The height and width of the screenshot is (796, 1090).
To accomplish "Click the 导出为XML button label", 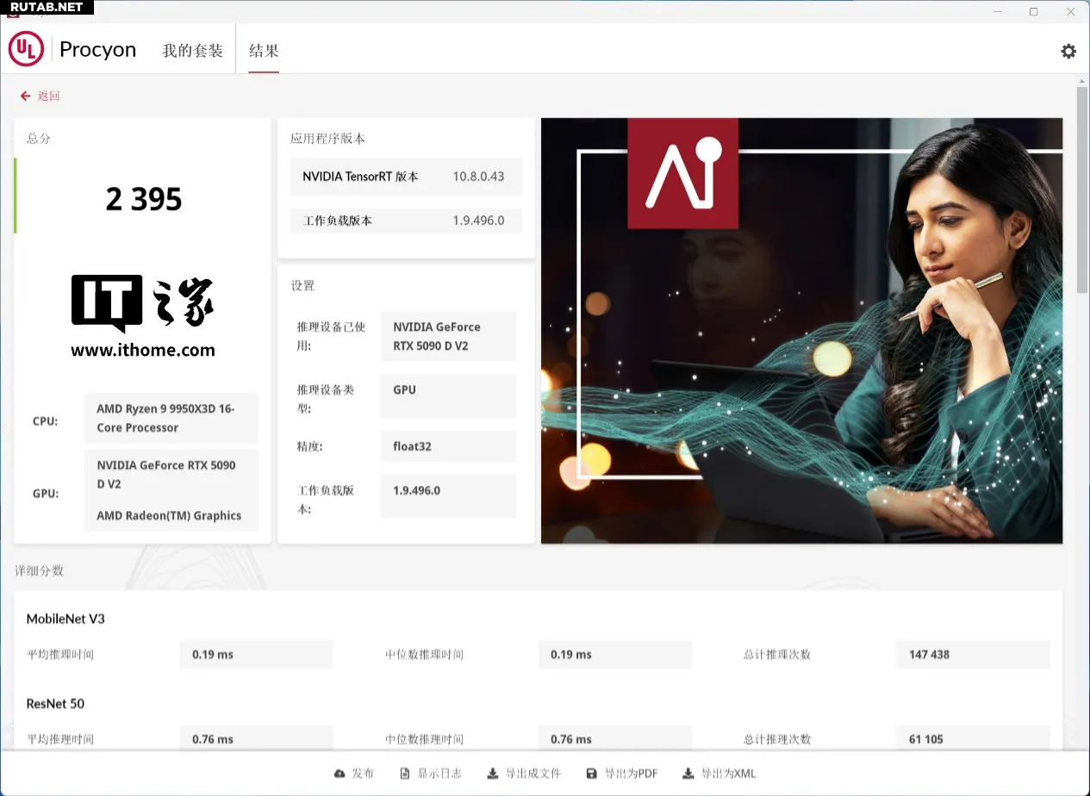I will pyautogui.click(x=728, y=774).
